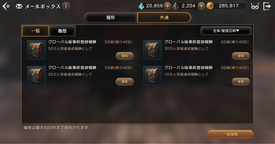Expand the 全体/受信日時 sort dropdown
The height and width of the screenshot is (144, 275).
pyautogui.click(x=226, y=31)
